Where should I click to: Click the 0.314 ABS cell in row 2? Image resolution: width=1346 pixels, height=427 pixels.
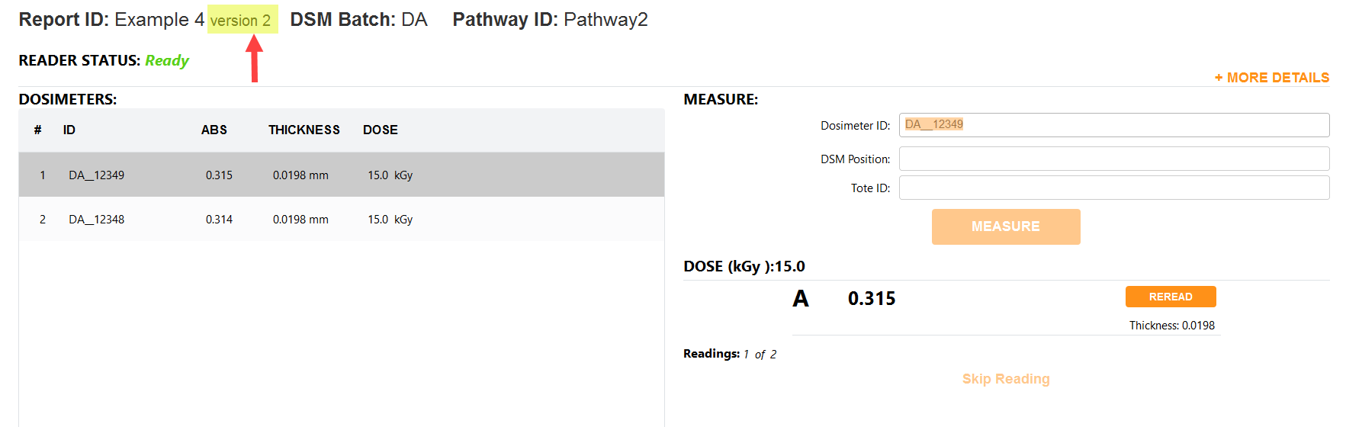219,220
